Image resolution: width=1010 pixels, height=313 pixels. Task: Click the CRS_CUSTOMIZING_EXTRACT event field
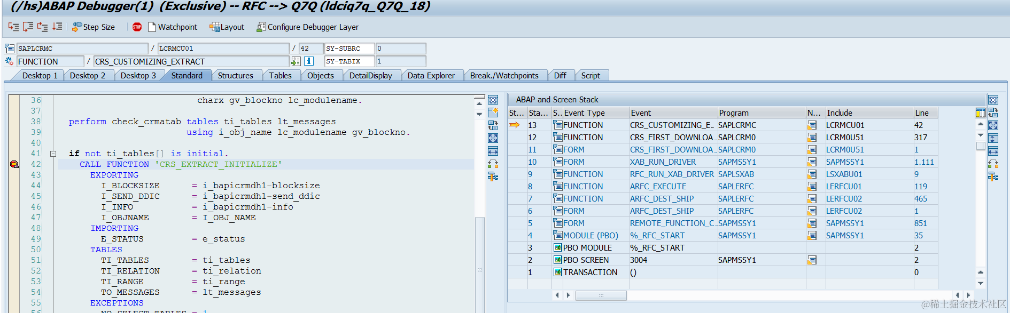[x=191, y=61]
